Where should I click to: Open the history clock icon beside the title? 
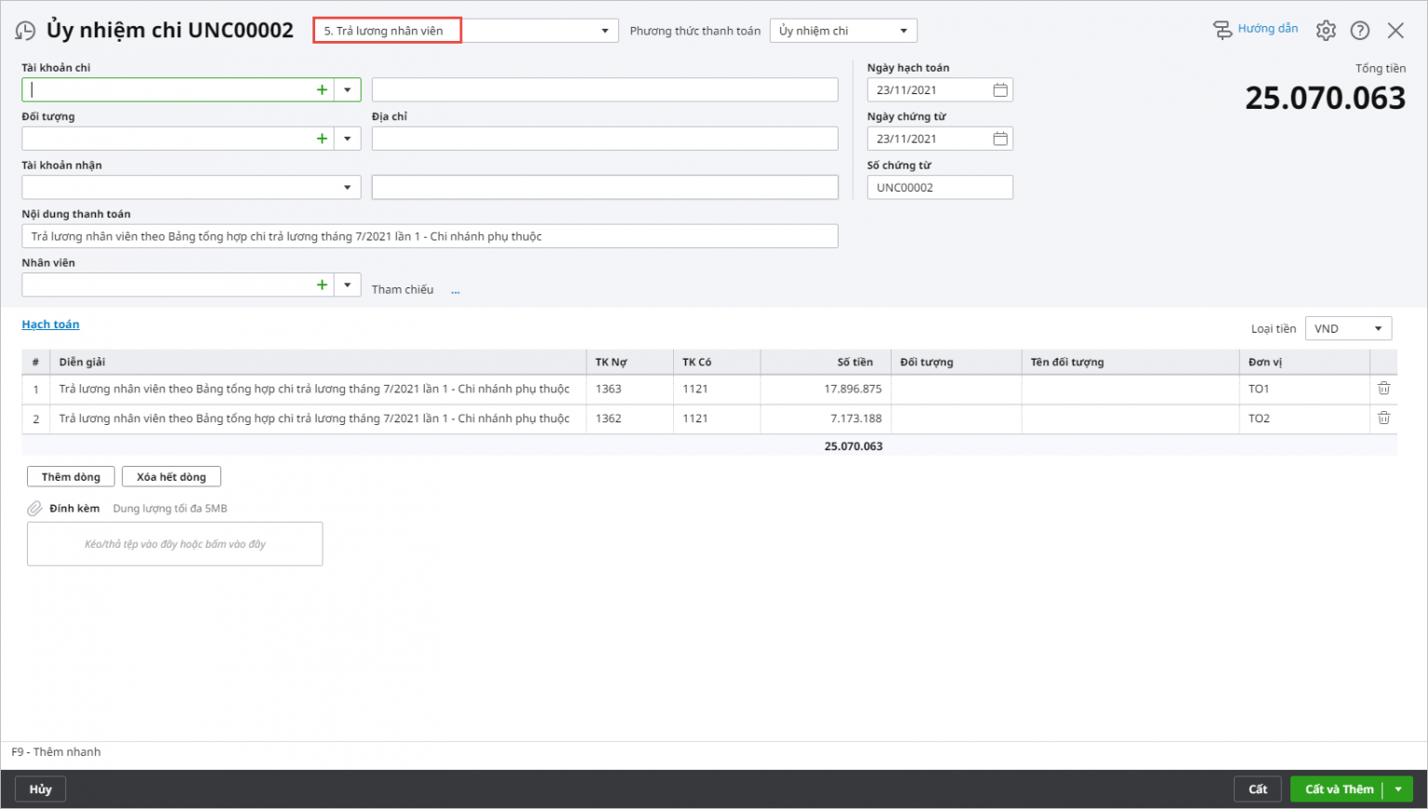pyautogui.click(x=25, y=31)
